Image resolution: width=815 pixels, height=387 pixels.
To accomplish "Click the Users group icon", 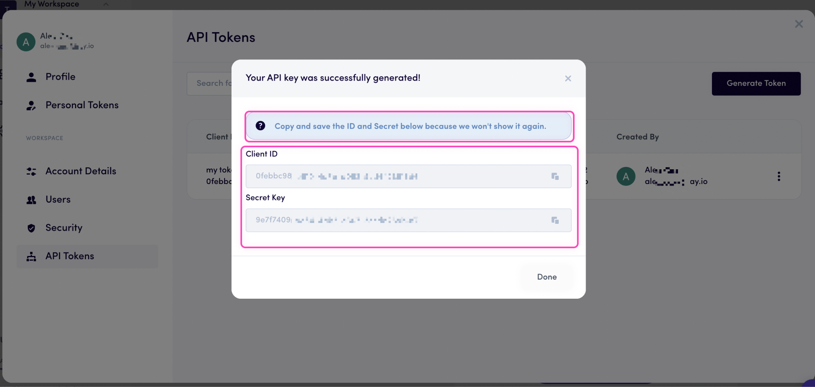I will tap(31, 200).
